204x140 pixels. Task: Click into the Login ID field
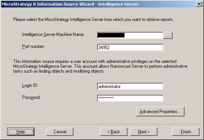[x=130, y=86]
